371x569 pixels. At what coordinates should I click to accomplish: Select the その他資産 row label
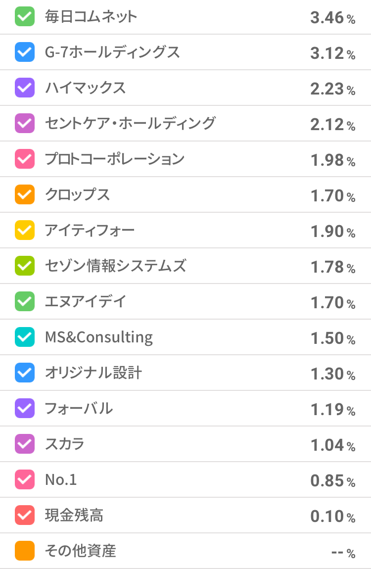(80, 551)
